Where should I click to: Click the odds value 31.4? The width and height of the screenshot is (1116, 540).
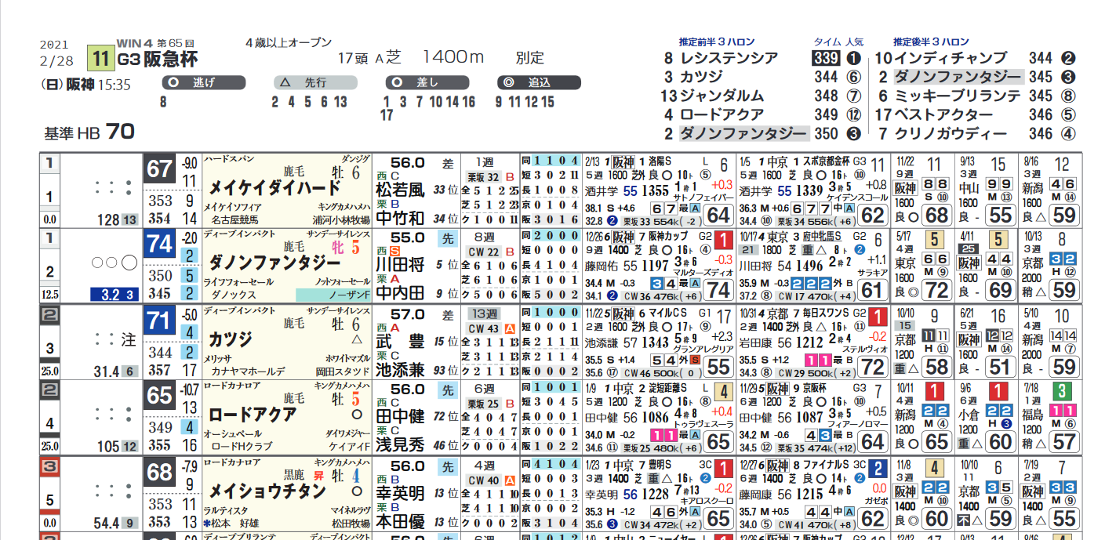105,371
